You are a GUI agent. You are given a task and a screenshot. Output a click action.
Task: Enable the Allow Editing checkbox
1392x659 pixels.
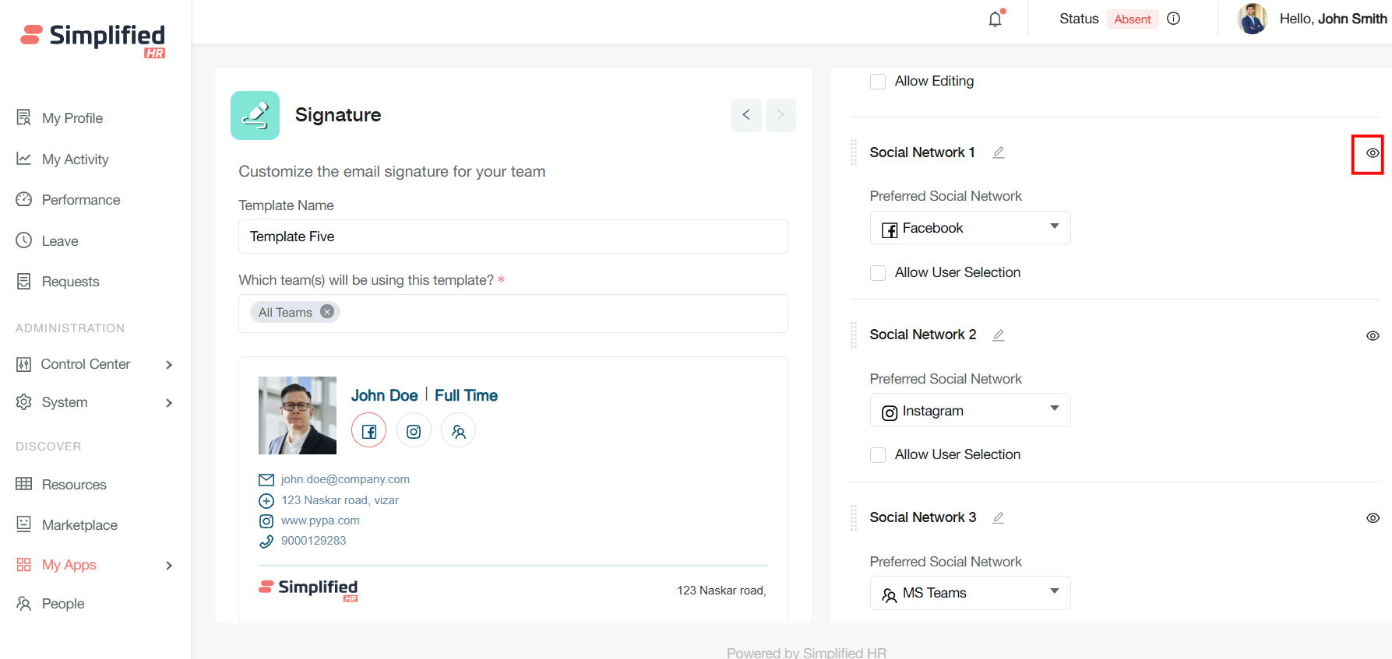878,82
